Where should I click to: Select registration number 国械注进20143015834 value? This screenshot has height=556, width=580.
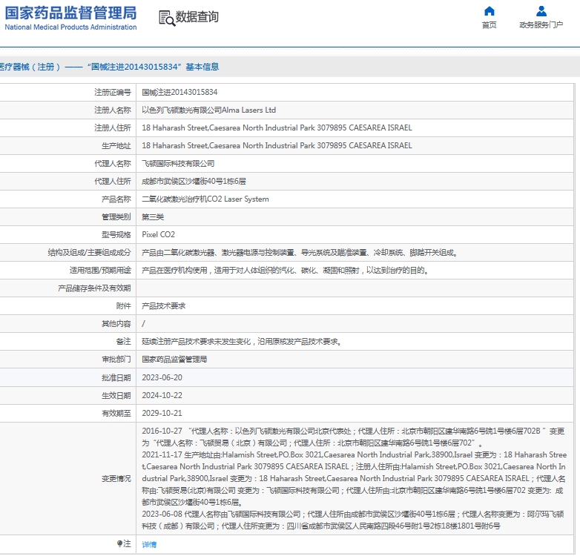point(179,93)
